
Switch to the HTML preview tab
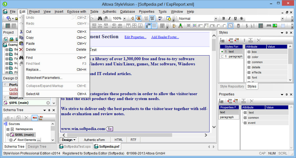pyautogui.click(x=118, y=140)
